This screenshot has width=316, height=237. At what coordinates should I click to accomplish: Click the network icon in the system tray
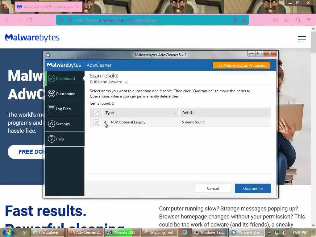(277, 233)
